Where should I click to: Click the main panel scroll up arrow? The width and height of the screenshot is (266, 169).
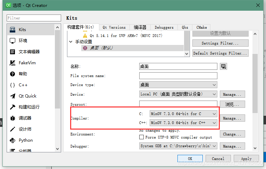coord(255,34)
